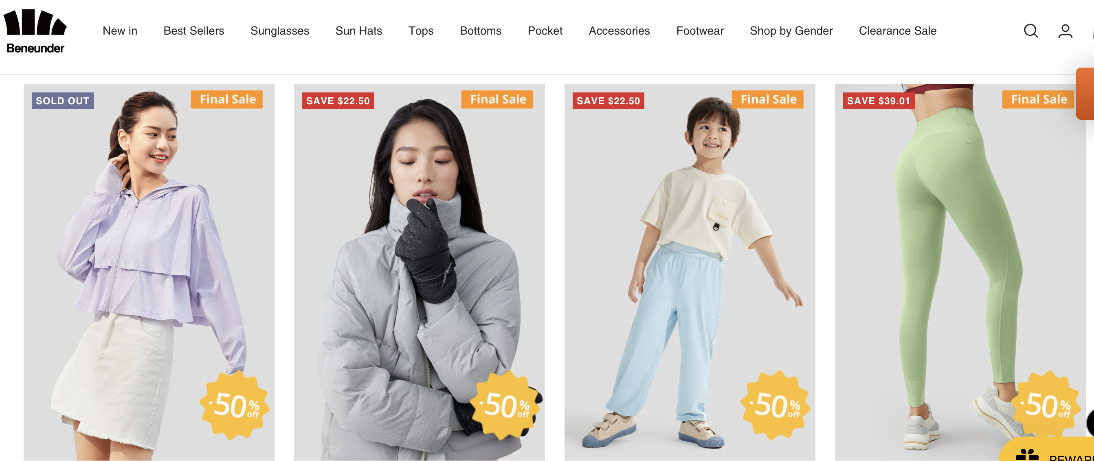Viewport: 1094px width, 461px height.
Task: Open the user account icon
Action: pos(1065,31)
